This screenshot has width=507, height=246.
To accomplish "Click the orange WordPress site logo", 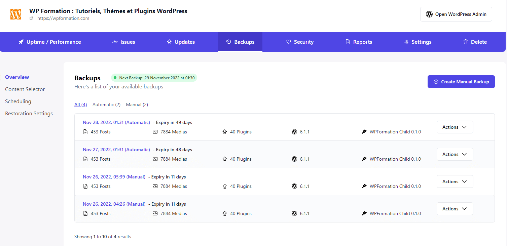I will 16,14.
